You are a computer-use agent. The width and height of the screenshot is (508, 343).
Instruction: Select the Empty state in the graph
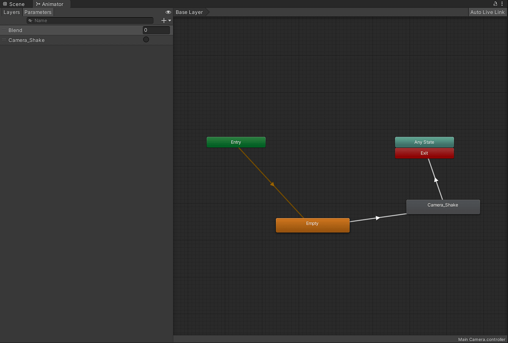(312, 225)
